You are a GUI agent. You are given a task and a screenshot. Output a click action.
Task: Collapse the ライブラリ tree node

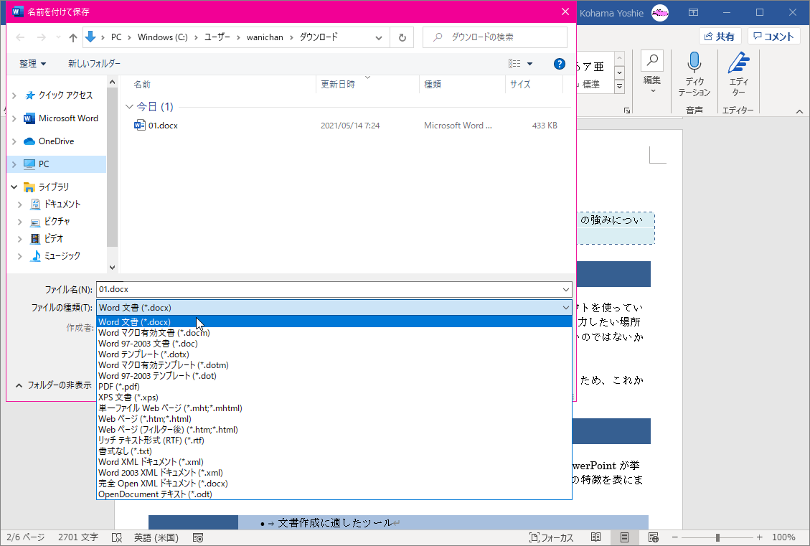(14, 187)
